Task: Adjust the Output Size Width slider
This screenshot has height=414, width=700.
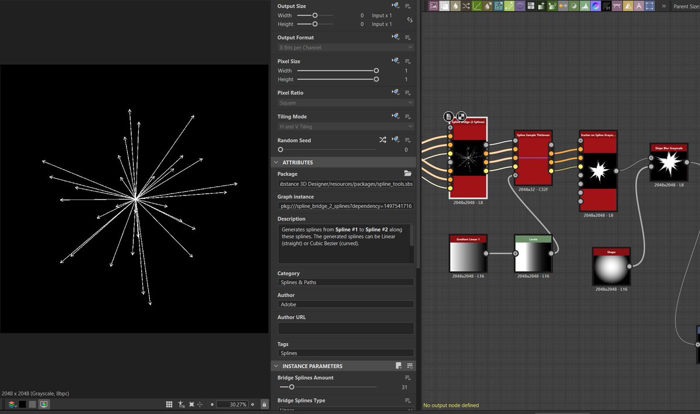Action: coord(315,15)
